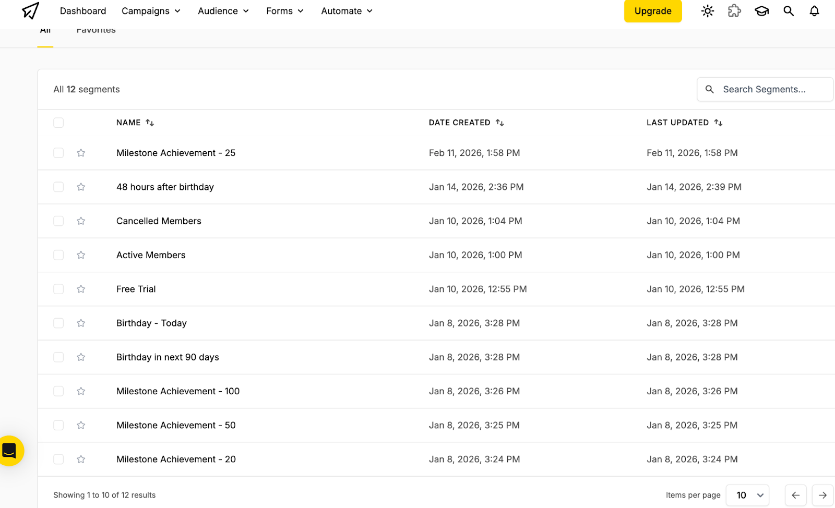Sort segments by Name column
835x508 pixels.
(x=150, y=123)
